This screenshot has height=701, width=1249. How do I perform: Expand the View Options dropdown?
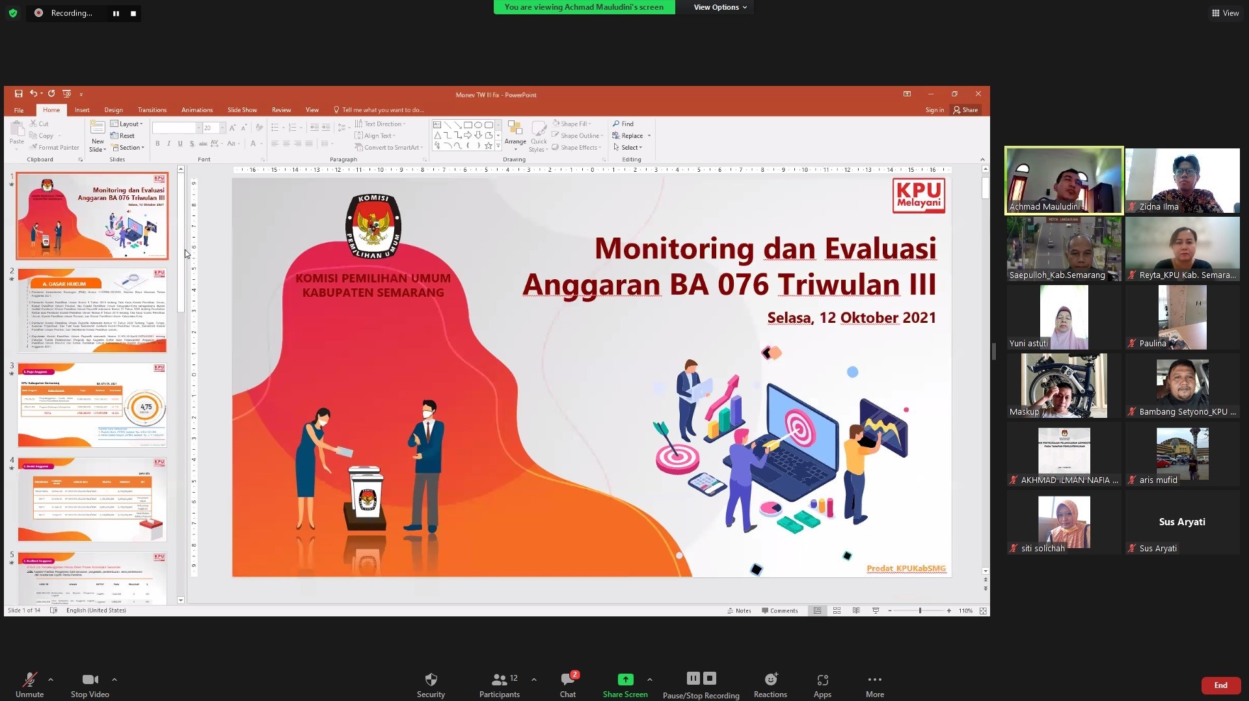pyautogui.click(x=719, y=7)
